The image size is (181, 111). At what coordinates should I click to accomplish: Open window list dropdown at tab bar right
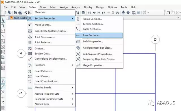178,18
